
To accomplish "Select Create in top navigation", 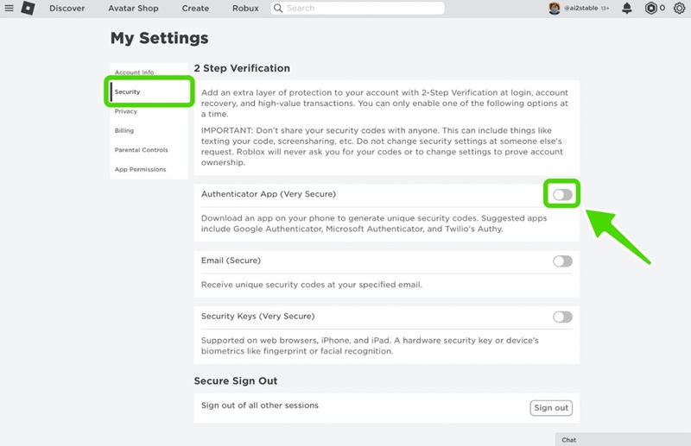I will [x=195, y=9].
